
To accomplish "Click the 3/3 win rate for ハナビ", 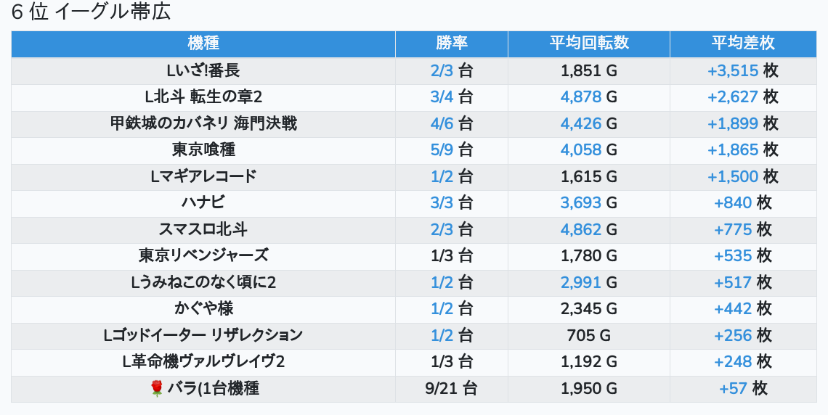I will tap(442, 203).
